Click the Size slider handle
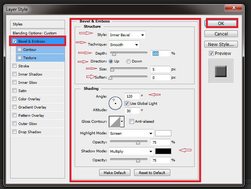The image size is (251, 189). click(112, 70)
